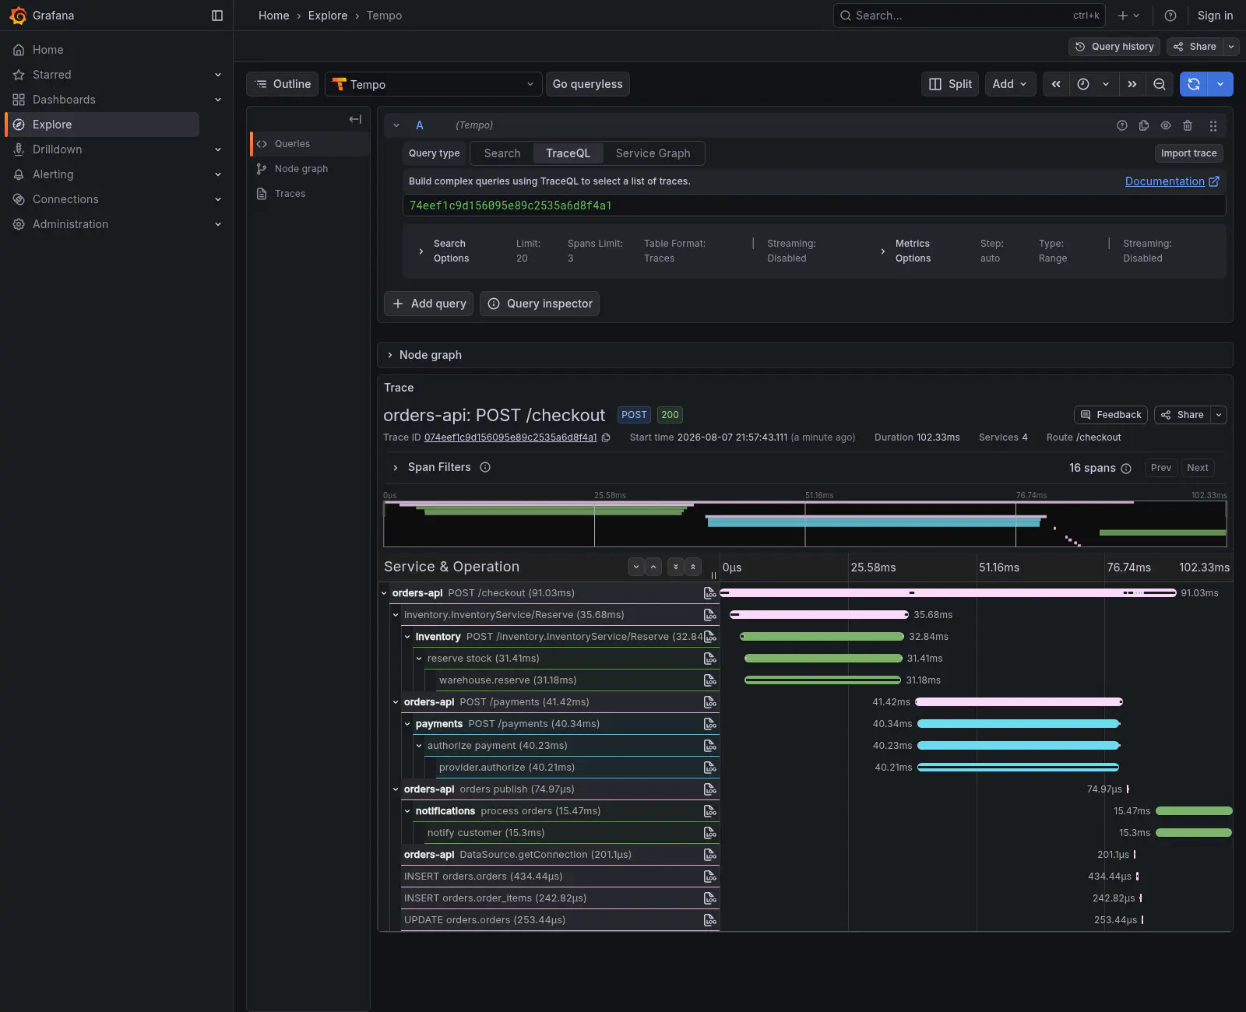Duplicate query A
Screen dimensions: 1246x1012
[x=1144, y=125]
